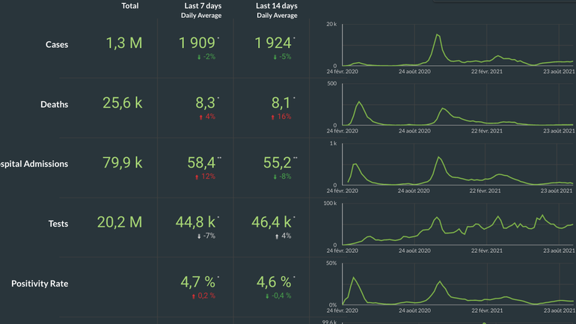Click green down arrow beside -0,4 % positivity

tap(267, 296)
